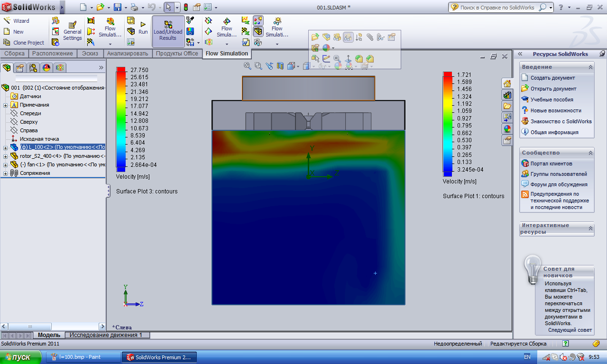Collapse the Введение section in resources panel
This screenshot has height=364, width=607.
point(590,67)
